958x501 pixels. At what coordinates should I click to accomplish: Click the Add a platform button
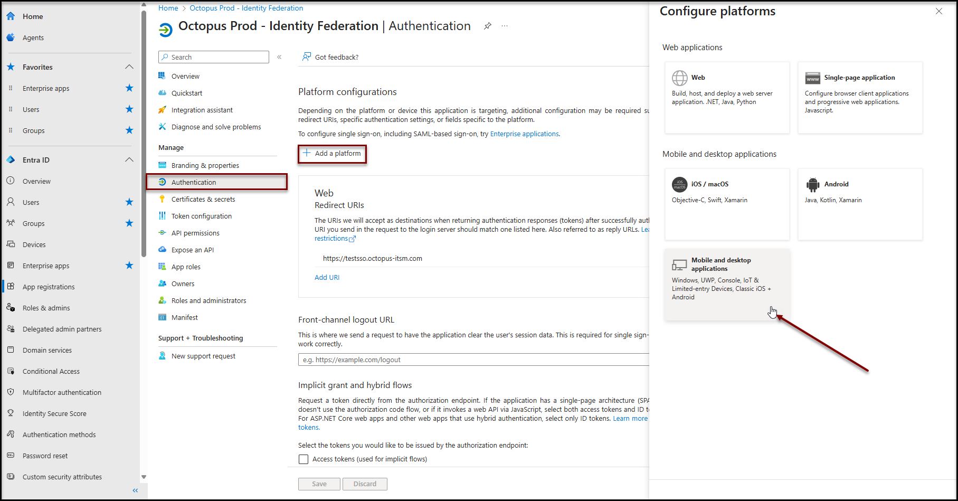[x=332, y=154]
